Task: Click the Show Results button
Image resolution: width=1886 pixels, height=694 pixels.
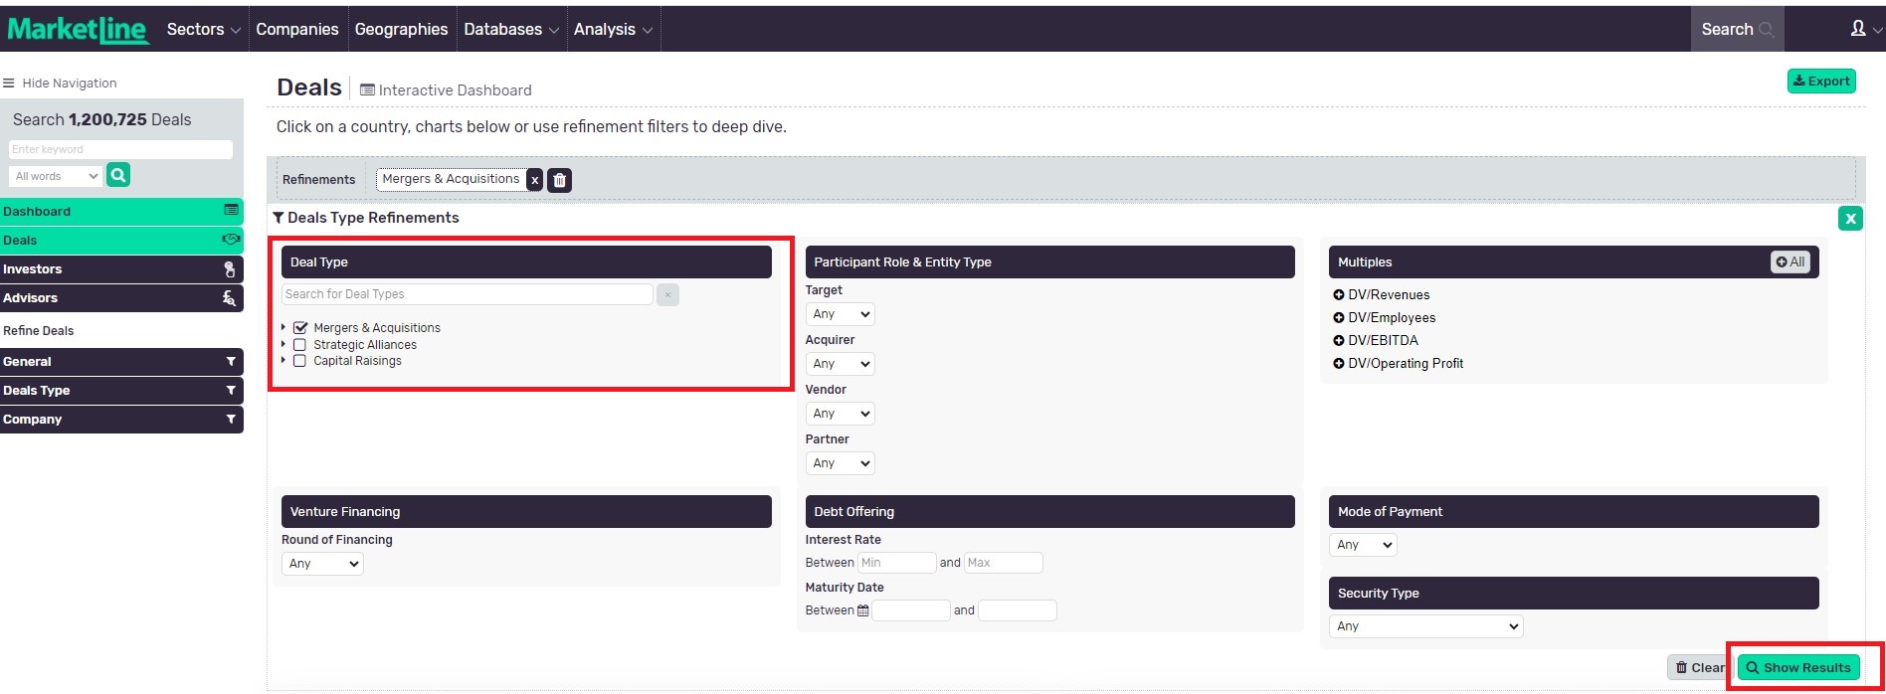Action: (x=1797, y=668)
